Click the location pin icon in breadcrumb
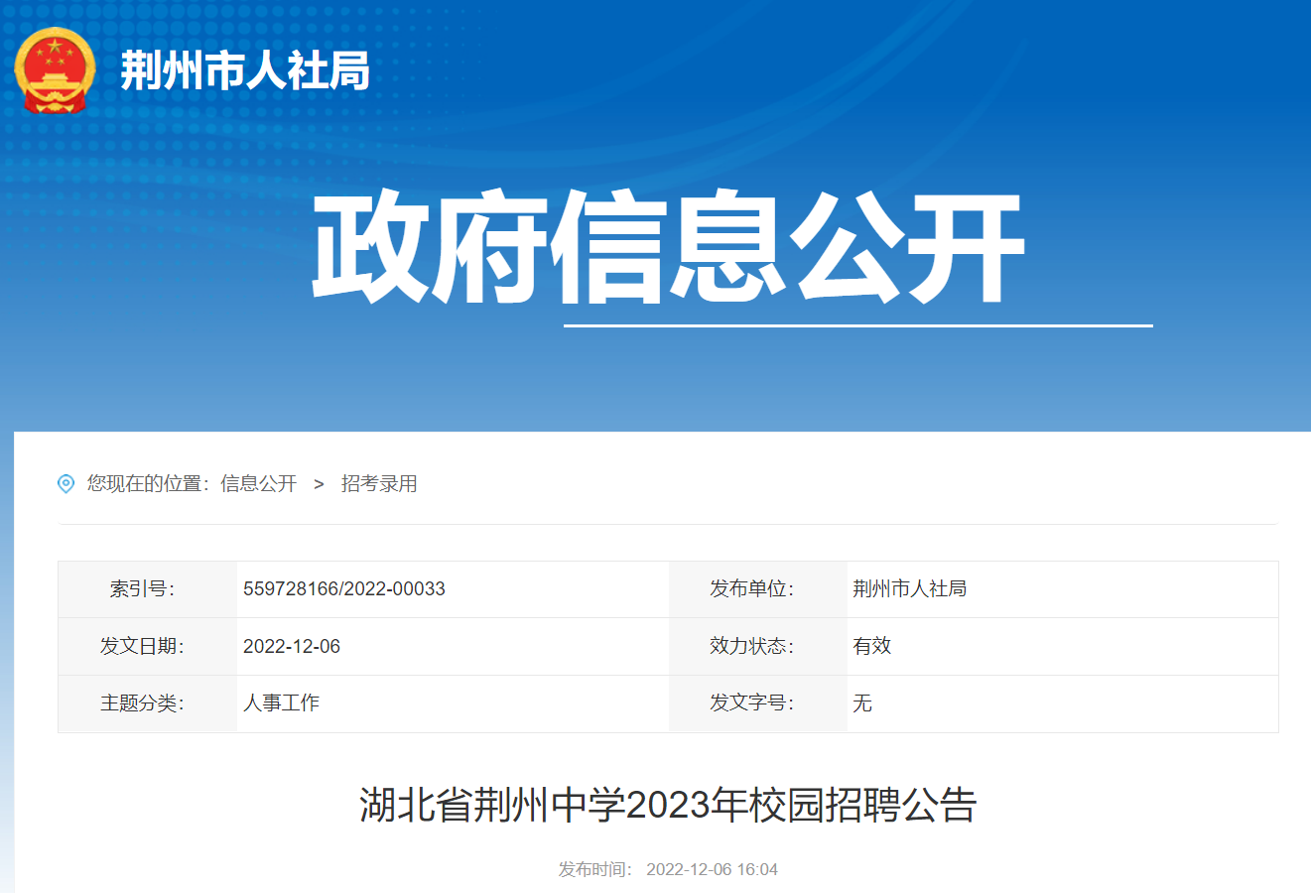1311x893 pixels. [x=66, y=484]
